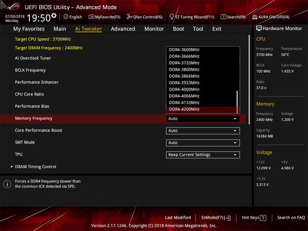Select the Performance Enhancer row
Viewport: 308px width, 231px height.
pyautogui.click(x=37, y=82)
